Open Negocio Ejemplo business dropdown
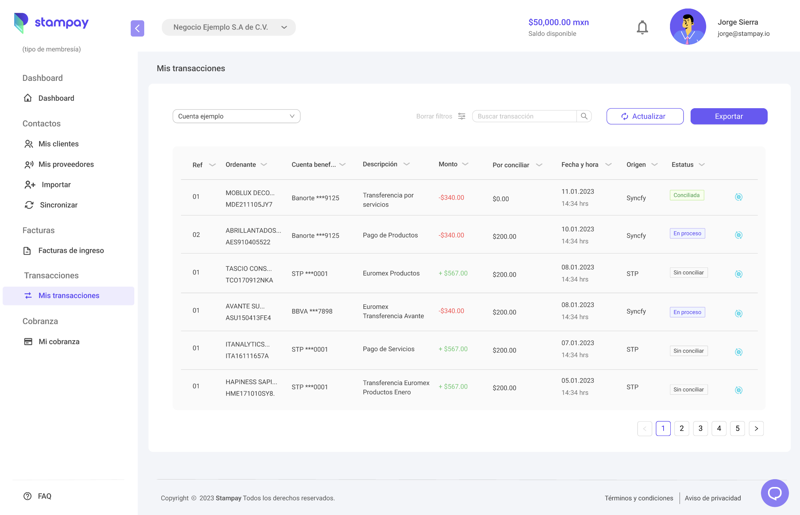 (x=228, y=27)
